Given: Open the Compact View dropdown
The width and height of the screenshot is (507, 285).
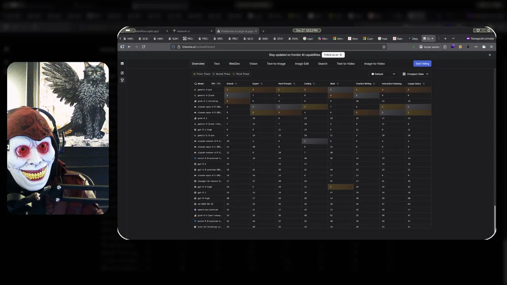Looking at the screenshot, I should (415, 74).
